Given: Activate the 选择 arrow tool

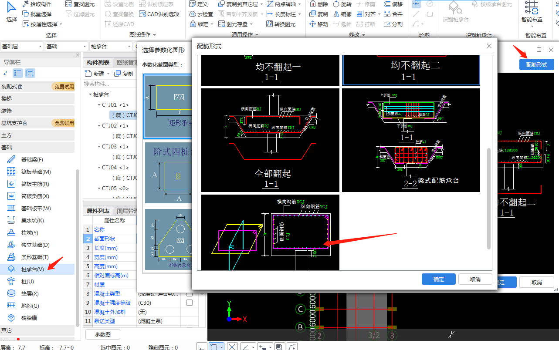Looking at the screenshot, I should 12,12.
